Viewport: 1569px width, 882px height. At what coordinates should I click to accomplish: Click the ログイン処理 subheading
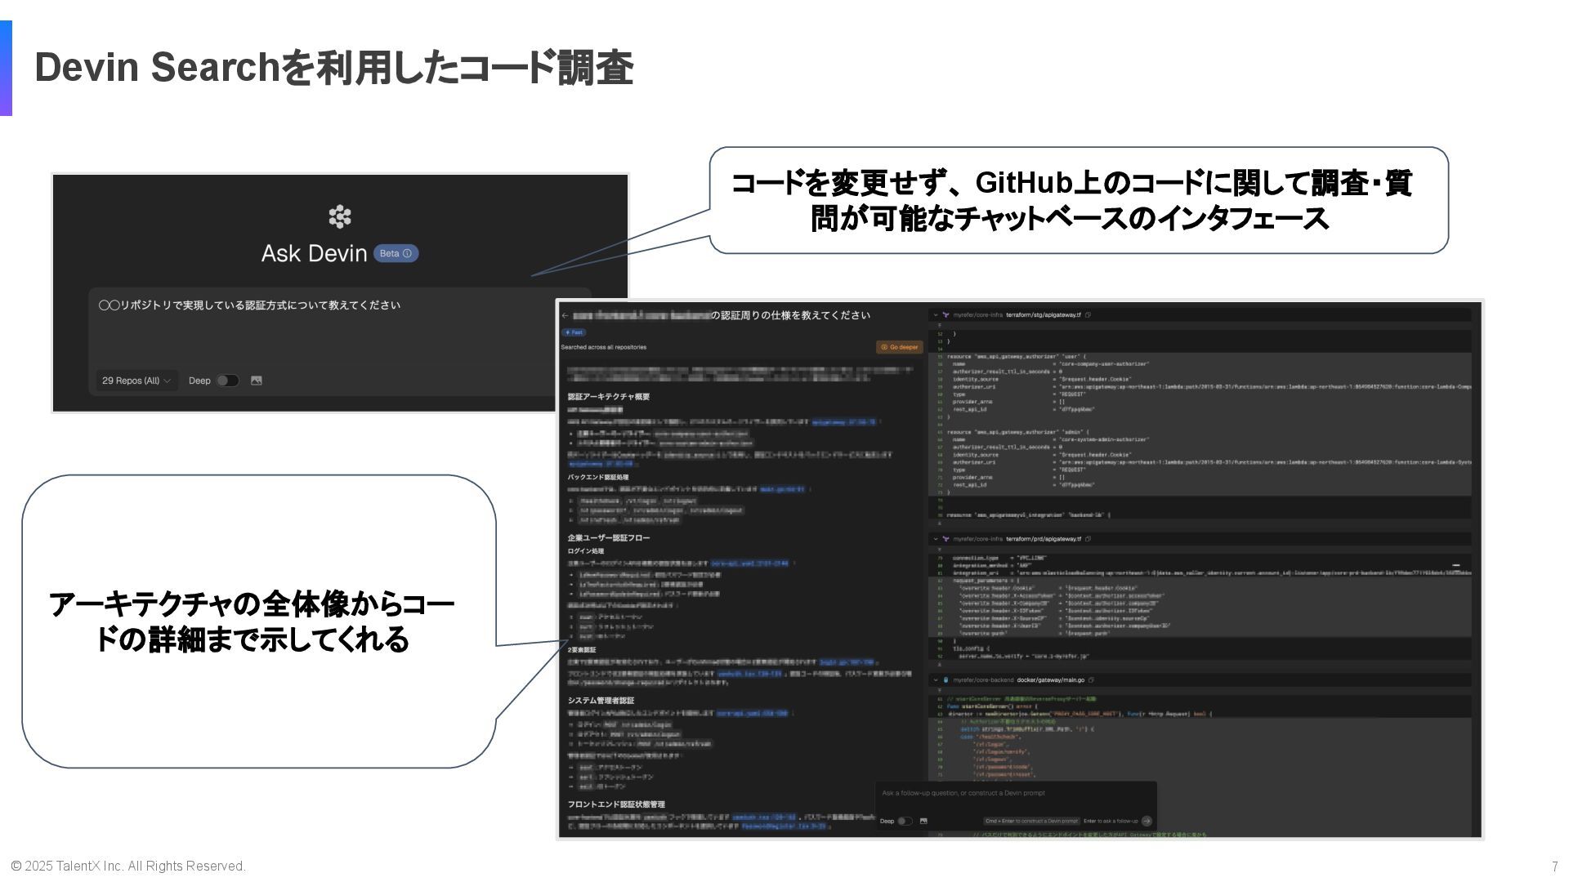point(586,551)
